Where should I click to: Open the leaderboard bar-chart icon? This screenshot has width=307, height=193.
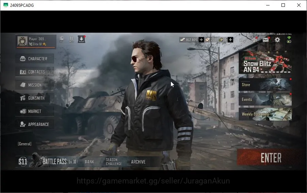tap(242, 40)
